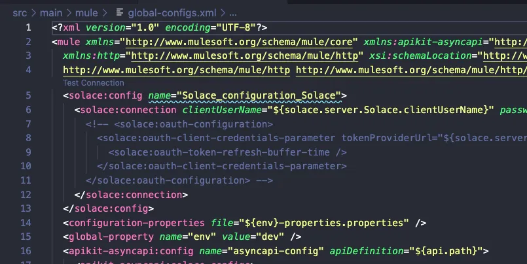
Task: Click solace:oauth-token-refresh-buffer-time on line 9
Action: pos(222,152)
